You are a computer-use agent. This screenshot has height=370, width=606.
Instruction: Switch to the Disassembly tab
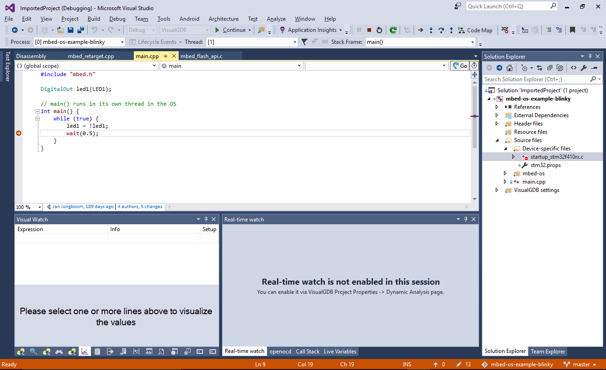(31, 56)
